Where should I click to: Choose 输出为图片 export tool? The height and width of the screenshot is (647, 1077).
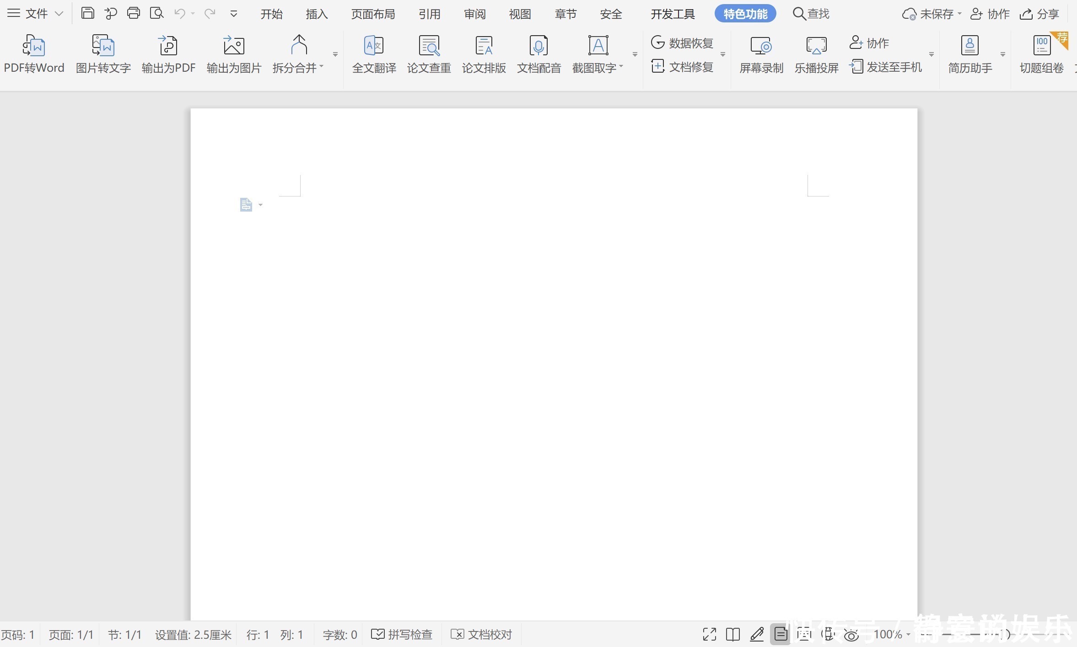pos(234,54)
